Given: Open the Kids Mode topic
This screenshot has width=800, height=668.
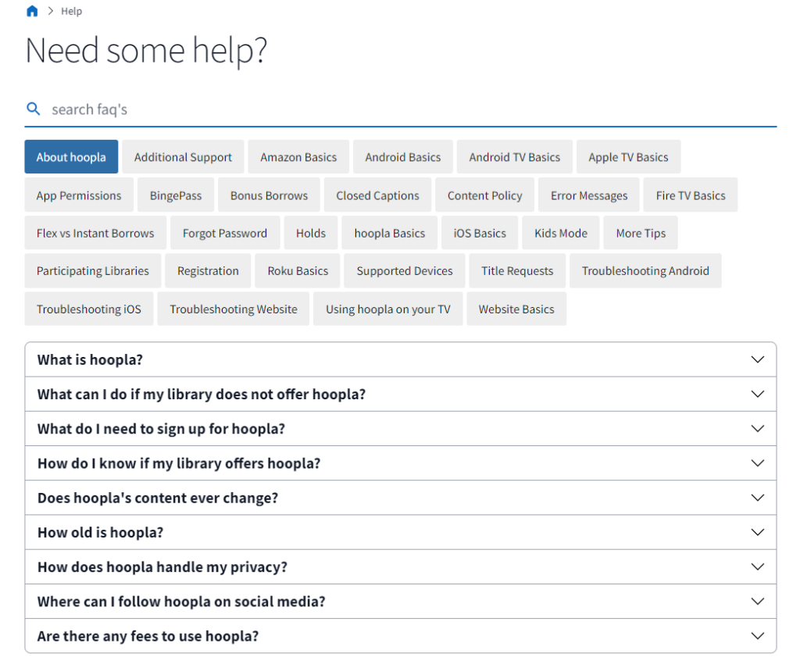Looking at the screenshot, I should point(561,233).
